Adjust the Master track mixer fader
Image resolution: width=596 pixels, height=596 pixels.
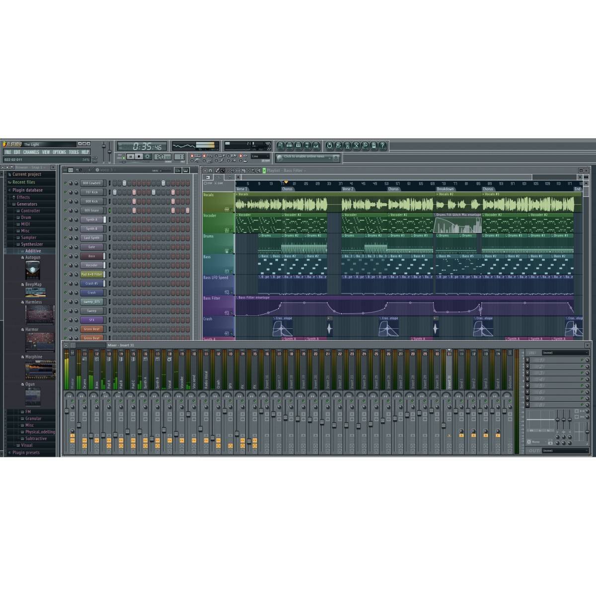click(67, 410)
